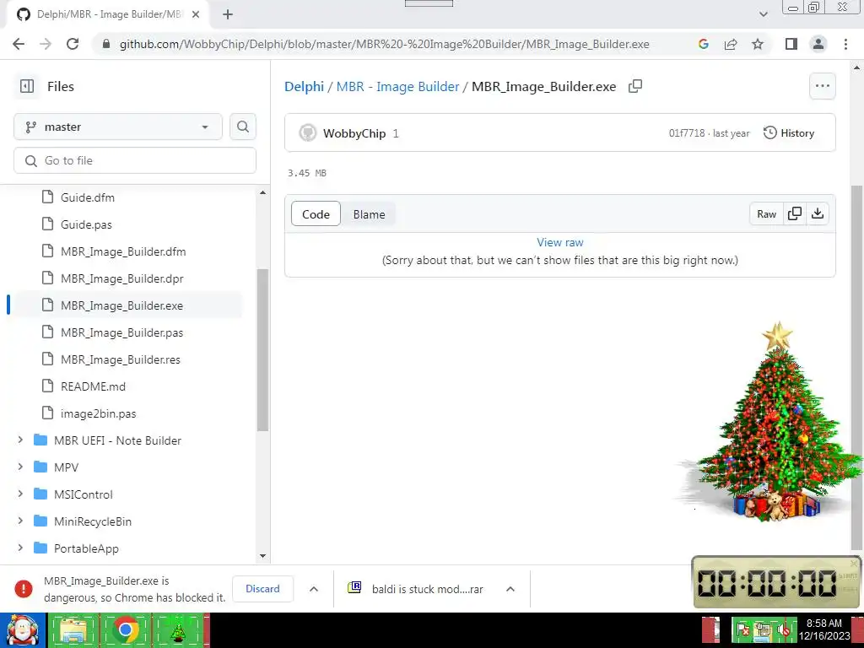This screenshot has width=864, height=648.
Task: Share this page via share icon
Action: 731,44
